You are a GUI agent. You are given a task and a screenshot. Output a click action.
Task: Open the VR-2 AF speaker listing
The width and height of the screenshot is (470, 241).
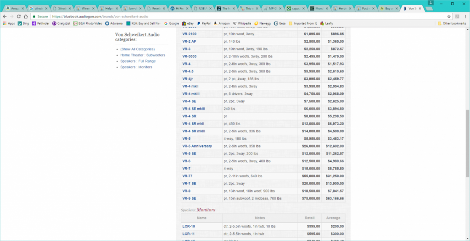(x=189, y=42)
